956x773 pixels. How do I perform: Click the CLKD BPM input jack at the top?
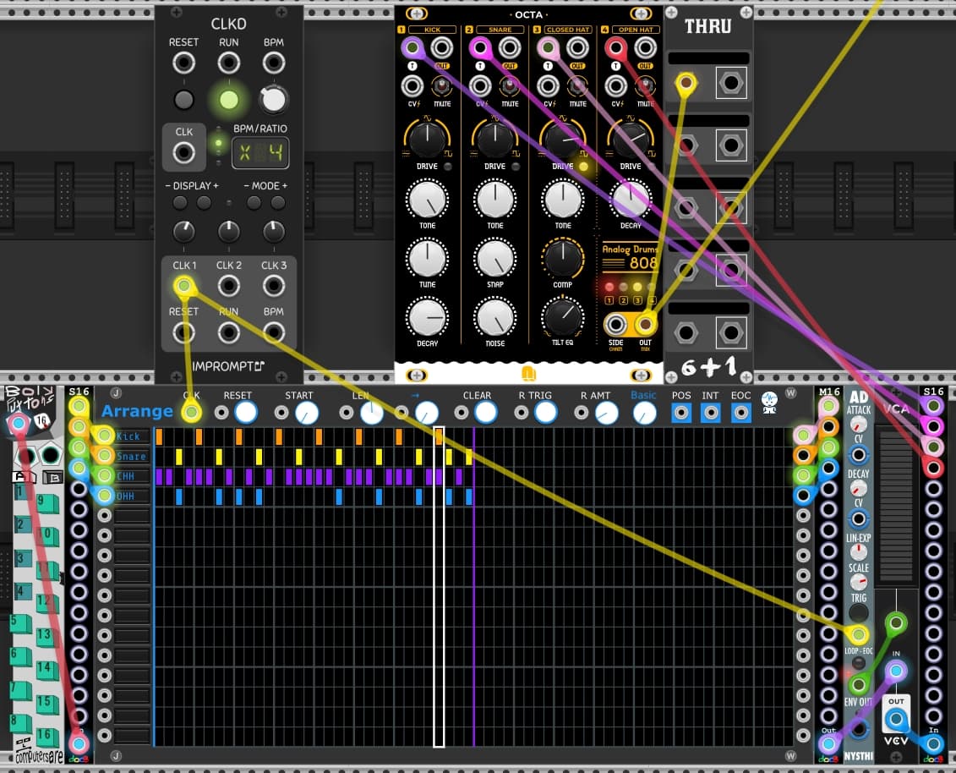pos(274,63)
